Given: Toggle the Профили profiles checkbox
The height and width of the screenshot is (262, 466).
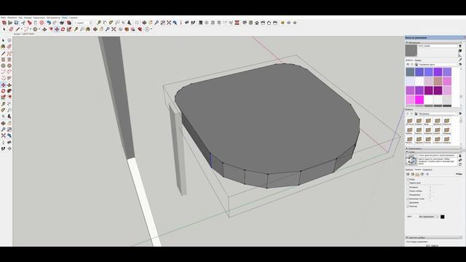Looking at the screenshot, I should [408, 187].
